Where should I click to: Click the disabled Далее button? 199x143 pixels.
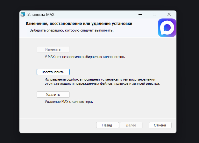[131, 125]
